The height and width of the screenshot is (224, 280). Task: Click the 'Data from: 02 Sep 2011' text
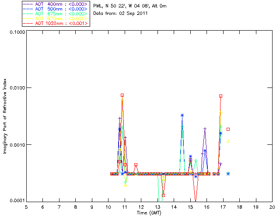[120, 14]
